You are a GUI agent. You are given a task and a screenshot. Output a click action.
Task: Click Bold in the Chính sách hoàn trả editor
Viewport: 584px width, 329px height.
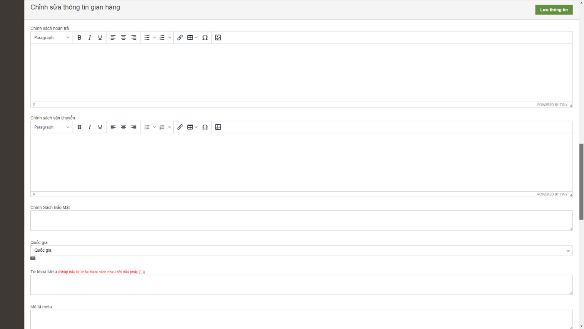(x=79, y=38)
